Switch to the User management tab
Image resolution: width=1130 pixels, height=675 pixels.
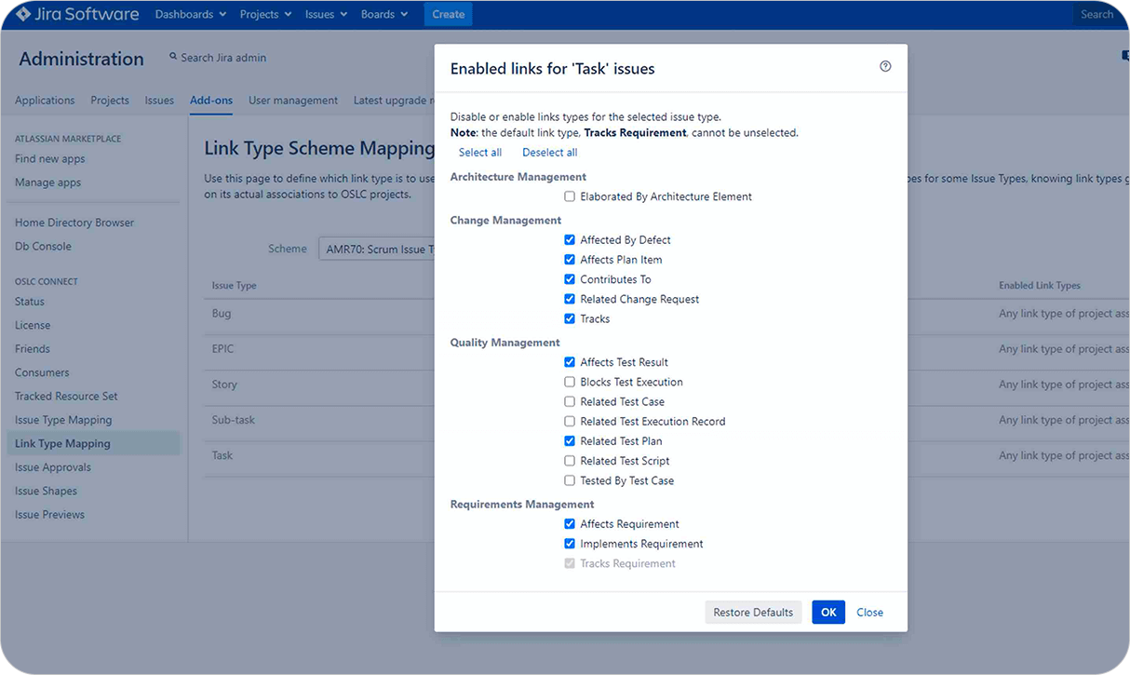[x=293, y=101]
